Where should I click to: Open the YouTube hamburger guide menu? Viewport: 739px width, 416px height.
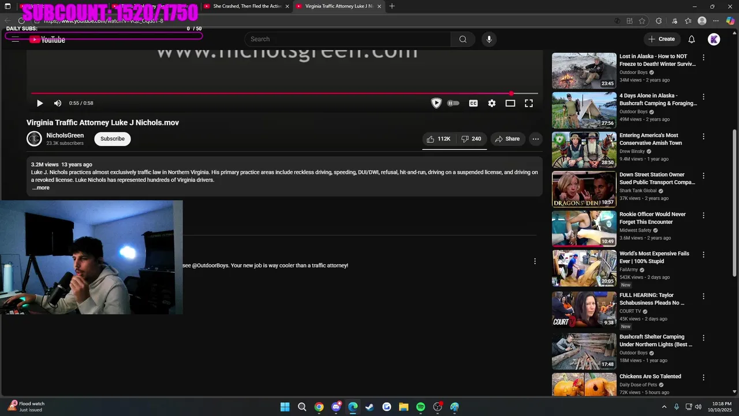point(16,40)
